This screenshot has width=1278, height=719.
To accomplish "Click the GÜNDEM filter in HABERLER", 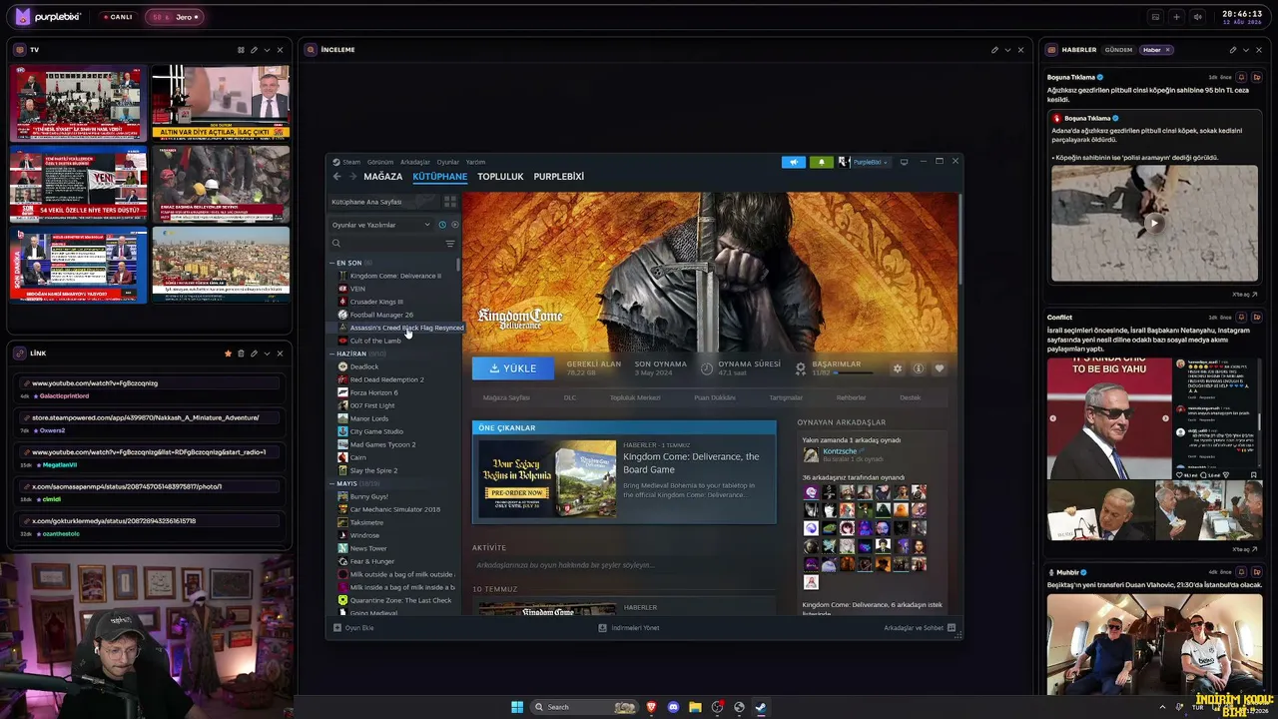I will [x=1118, y=50].
